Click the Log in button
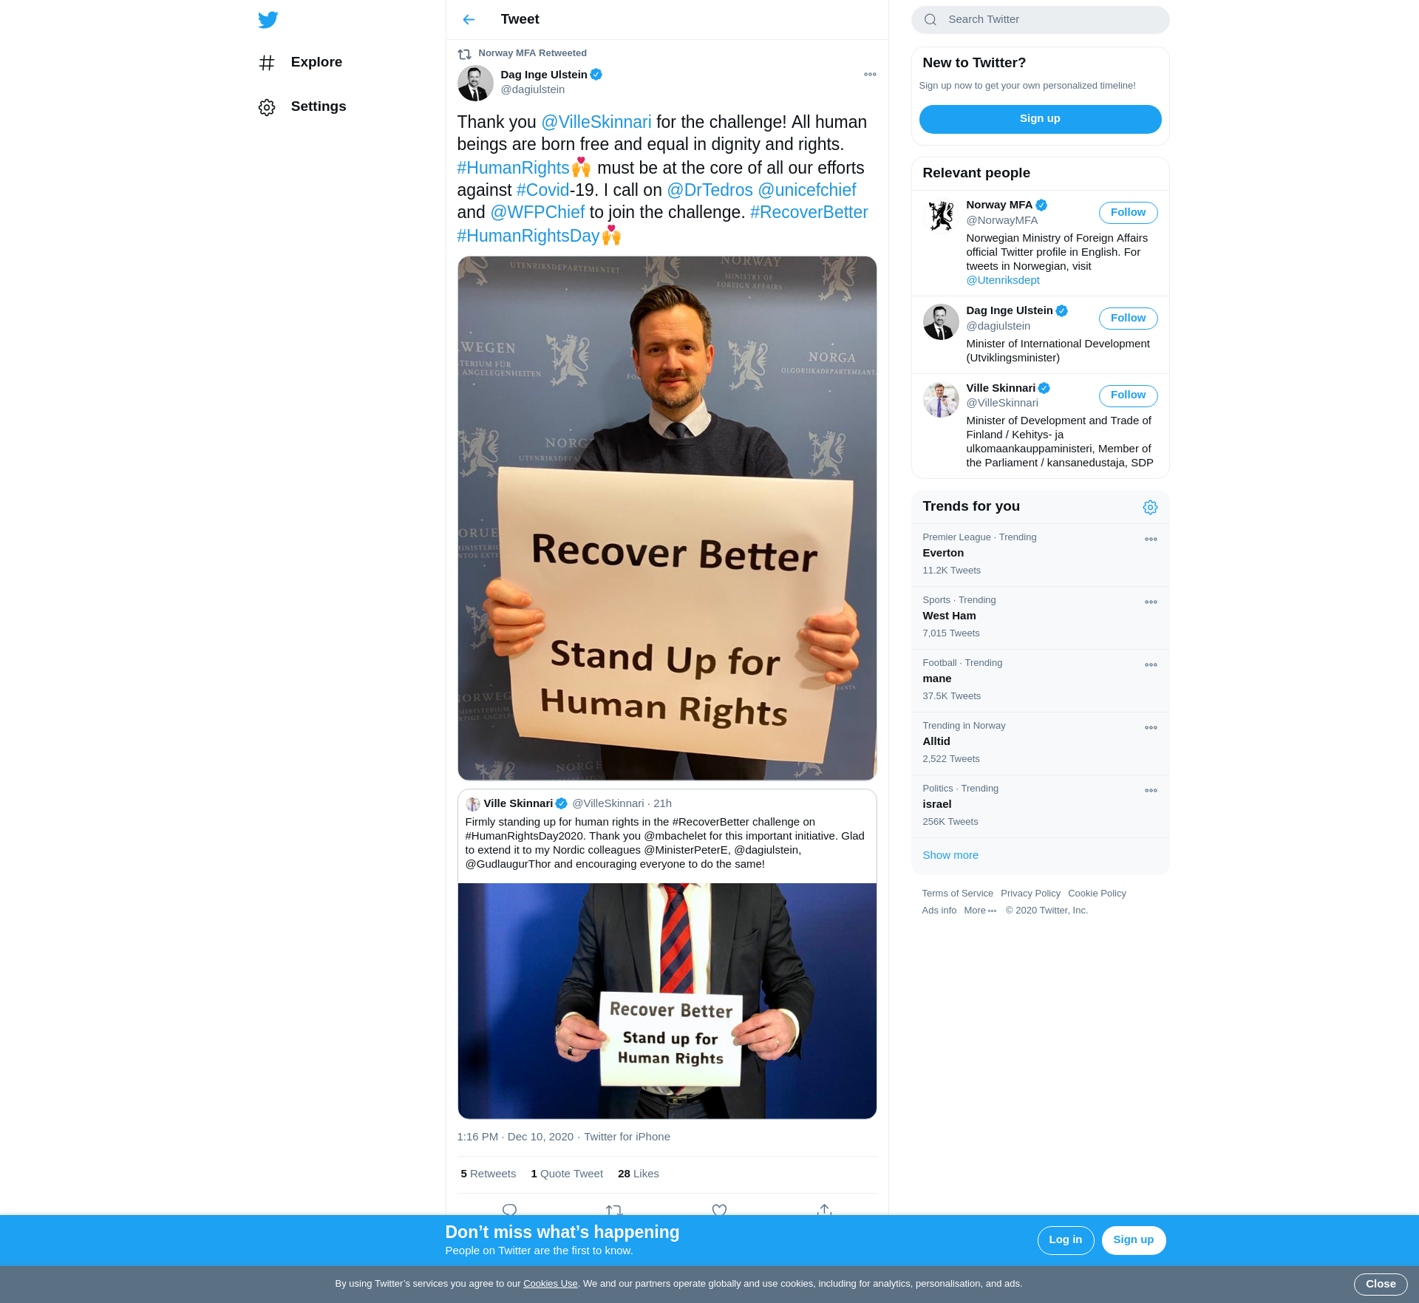This screenshot has height=1303, width=1419. [x=1065, y=1240]
